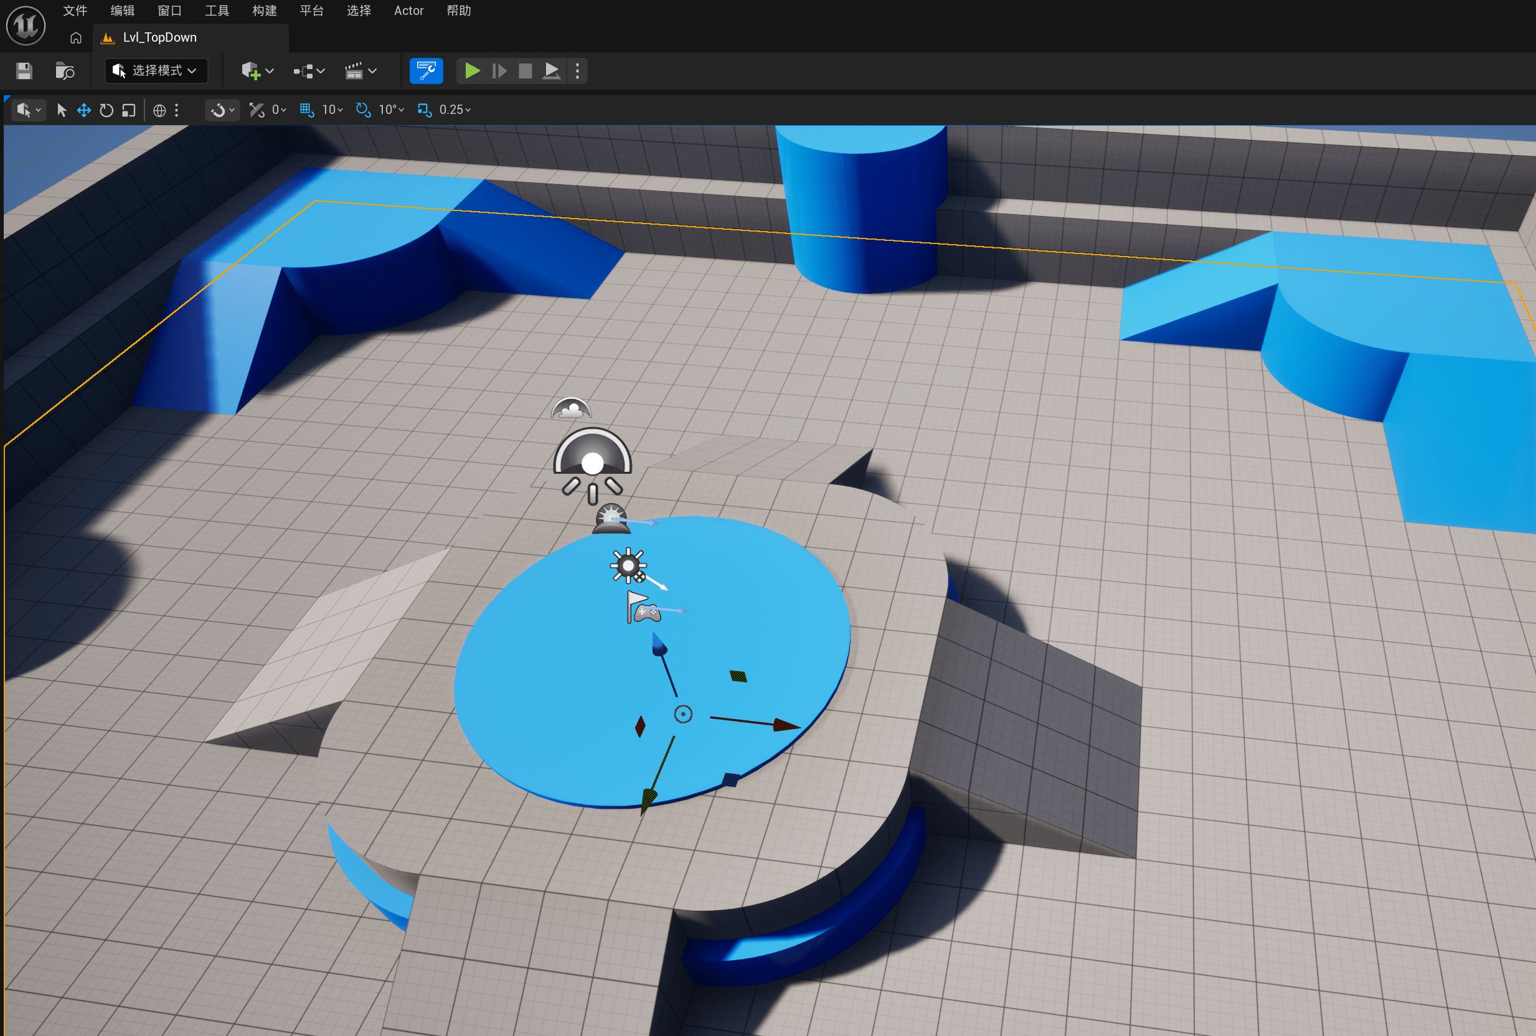Select the scale tool
The image size is (1536, 1036).
coord(129,110)
